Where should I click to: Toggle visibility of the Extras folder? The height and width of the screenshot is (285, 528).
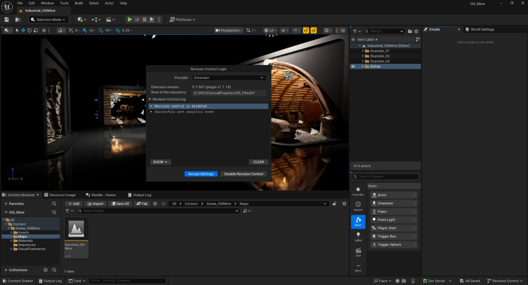(353, 66)
